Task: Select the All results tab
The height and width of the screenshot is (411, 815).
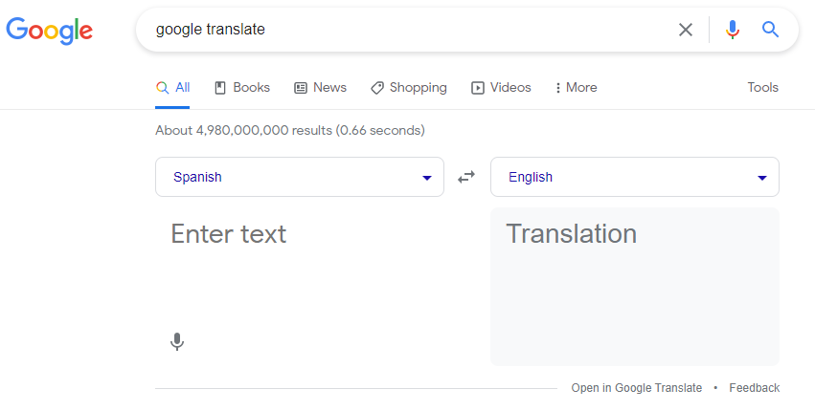Action: [173, 88]
